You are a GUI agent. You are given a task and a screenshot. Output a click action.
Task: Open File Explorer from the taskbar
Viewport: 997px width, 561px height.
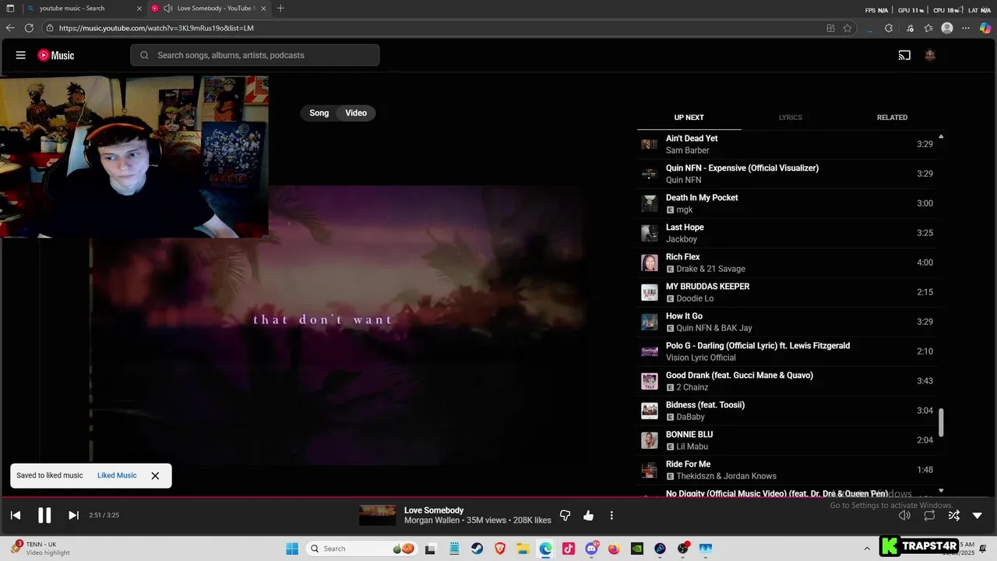point(523,549)
